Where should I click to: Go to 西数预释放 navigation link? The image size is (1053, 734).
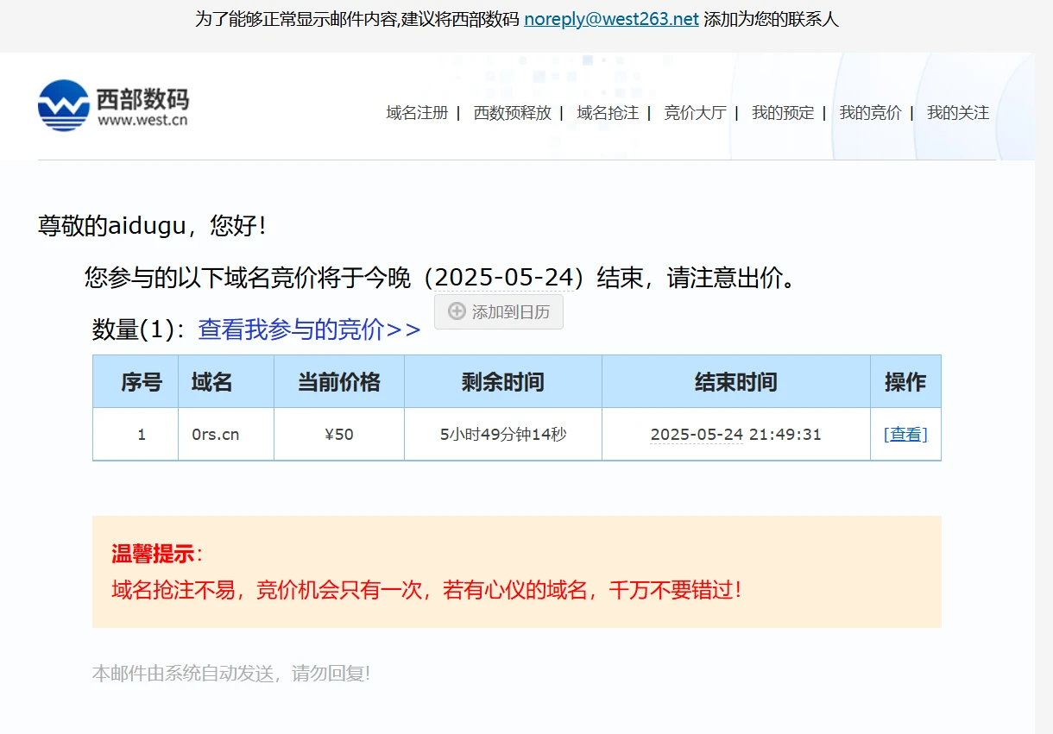[x=512, y=113]
